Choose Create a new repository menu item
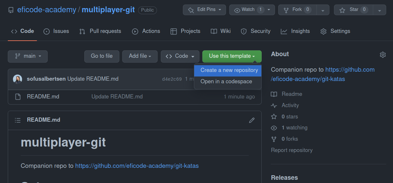The width and height of the screenshot is (393, 183). point(228,70)
